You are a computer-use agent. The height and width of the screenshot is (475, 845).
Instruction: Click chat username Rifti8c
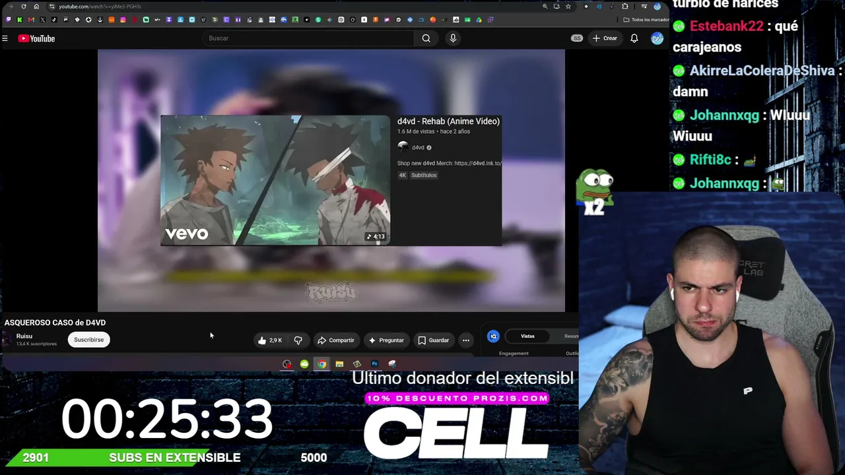coord(710,160)
